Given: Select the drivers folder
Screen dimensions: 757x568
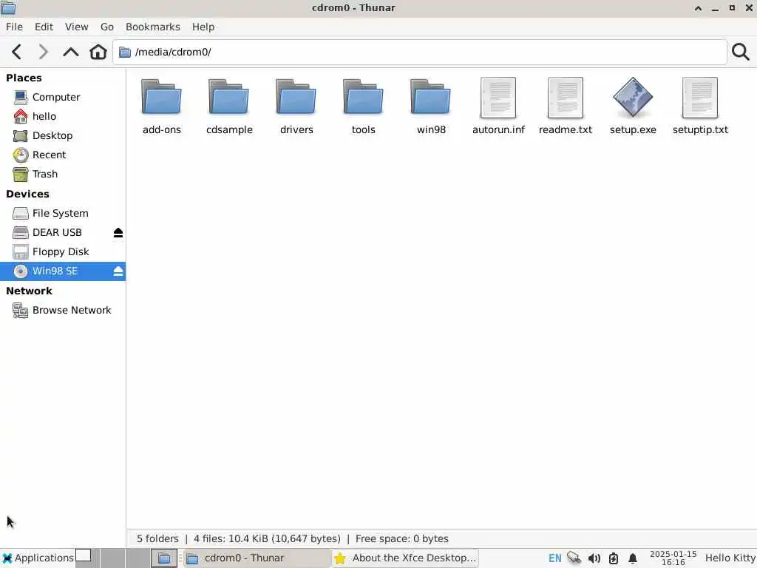Looking at the screenshot, I should click(296, 106).
